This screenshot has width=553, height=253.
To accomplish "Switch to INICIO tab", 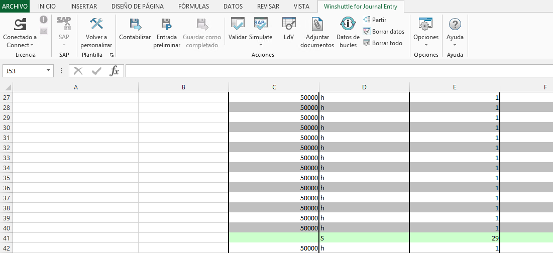I will click(47, 7).
